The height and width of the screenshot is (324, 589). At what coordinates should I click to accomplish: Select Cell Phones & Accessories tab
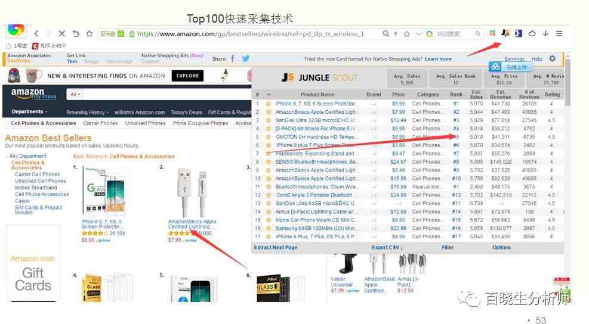coord(43,123)
